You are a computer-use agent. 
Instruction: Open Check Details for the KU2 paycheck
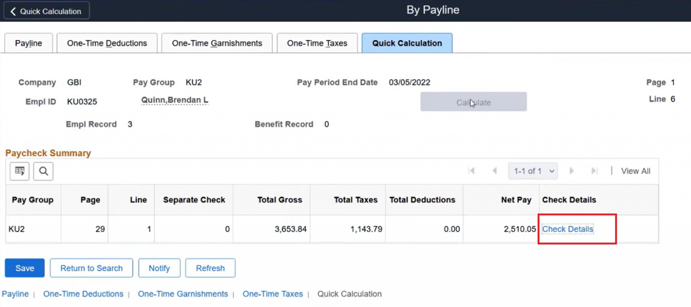point(567,229)
